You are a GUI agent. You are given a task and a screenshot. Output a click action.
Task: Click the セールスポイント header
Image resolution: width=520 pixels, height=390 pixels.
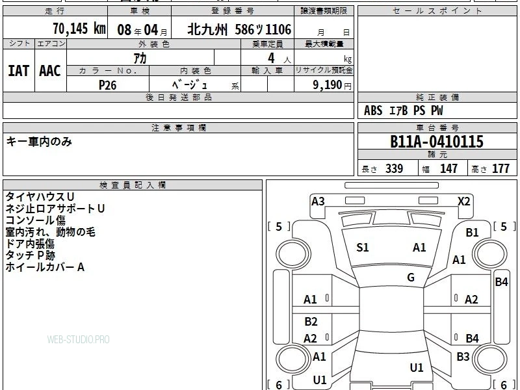coord(437,11)
